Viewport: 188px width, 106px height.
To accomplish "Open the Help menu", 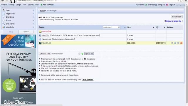I will click(37, 5).
